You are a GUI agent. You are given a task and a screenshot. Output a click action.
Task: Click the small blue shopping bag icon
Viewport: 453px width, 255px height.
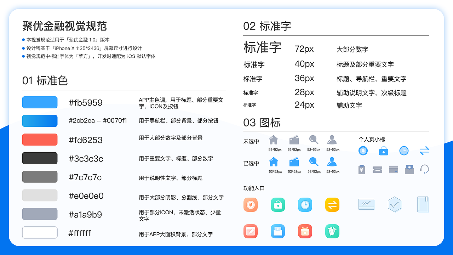384,151
